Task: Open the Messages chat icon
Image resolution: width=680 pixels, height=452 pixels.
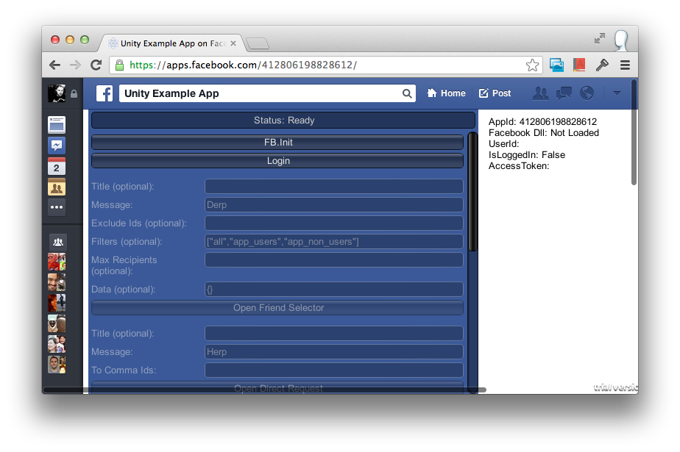Action: pos(564,93)
